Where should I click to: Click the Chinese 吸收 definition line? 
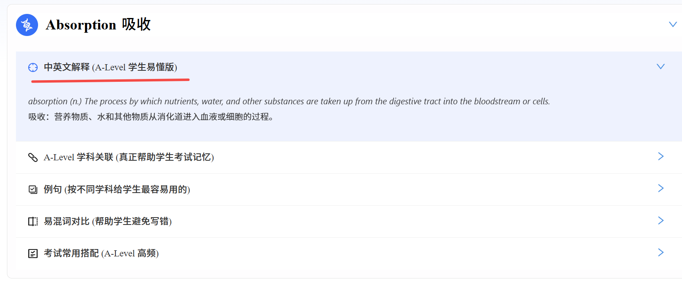(x=151, y=117)
